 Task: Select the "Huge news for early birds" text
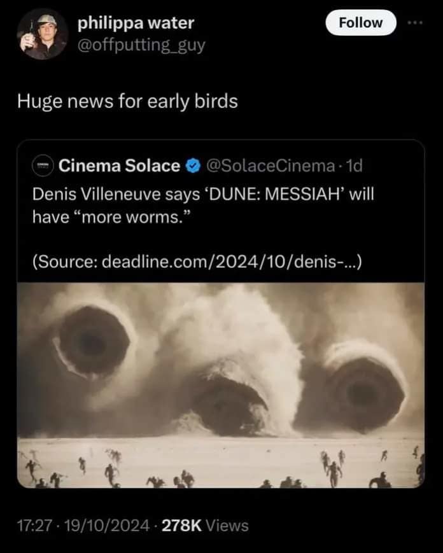[x=127, y=101]
